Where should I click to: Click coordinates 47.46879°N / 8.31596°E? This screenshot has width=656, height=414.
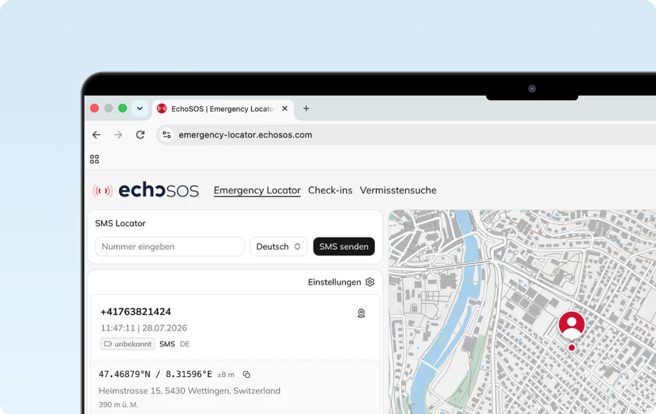point(155,375)
